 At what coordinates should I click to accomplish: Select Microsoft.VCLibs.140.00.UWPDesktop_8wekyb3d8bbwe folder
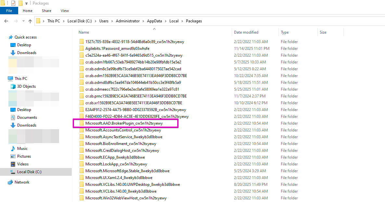[x=132, y=185]
